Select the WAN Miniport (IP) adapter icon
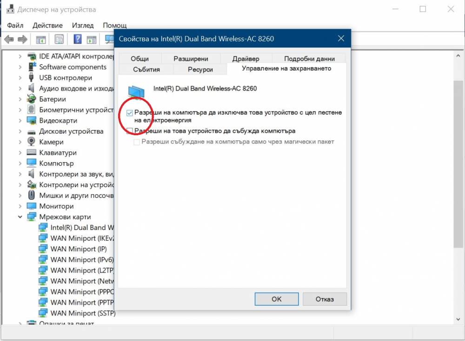Viewport: 465px width, 341px height. coord(43,249)
